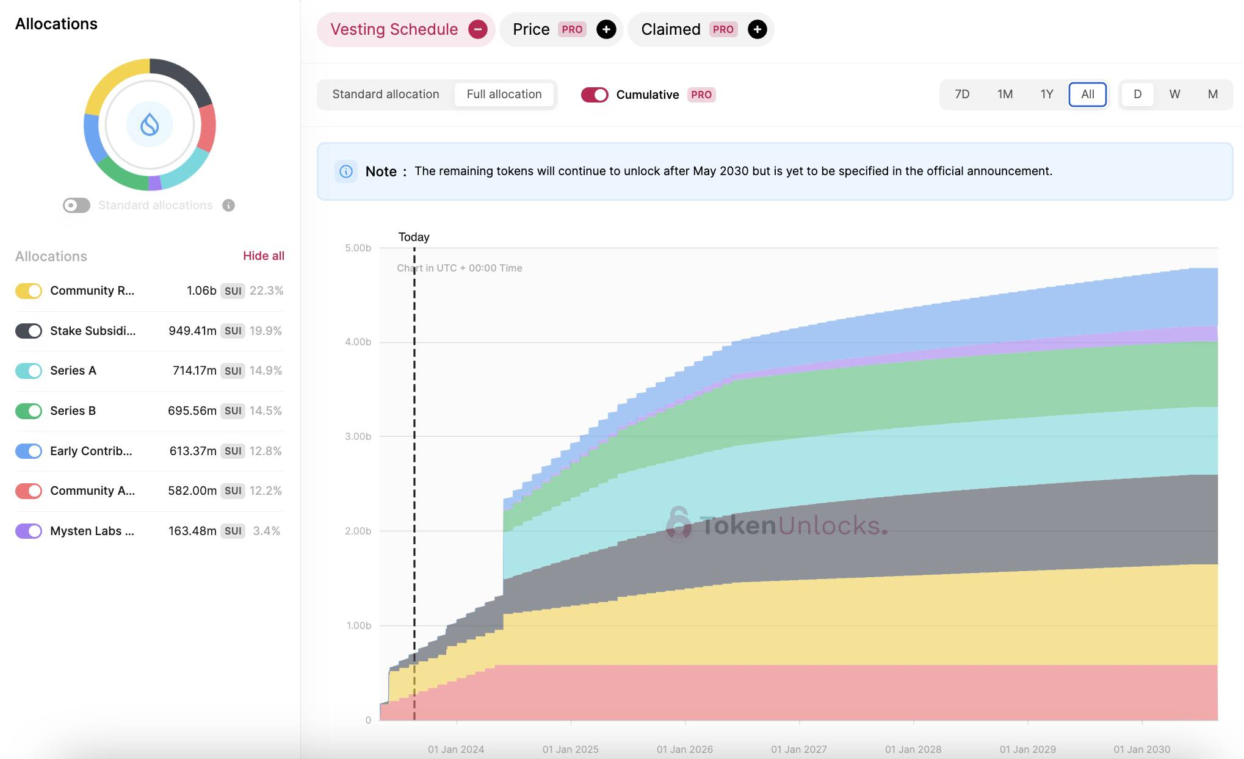The image size is (1244, 759).
Task: Select the All time range
Action: pyautogui.click(x=1088, y=95)
